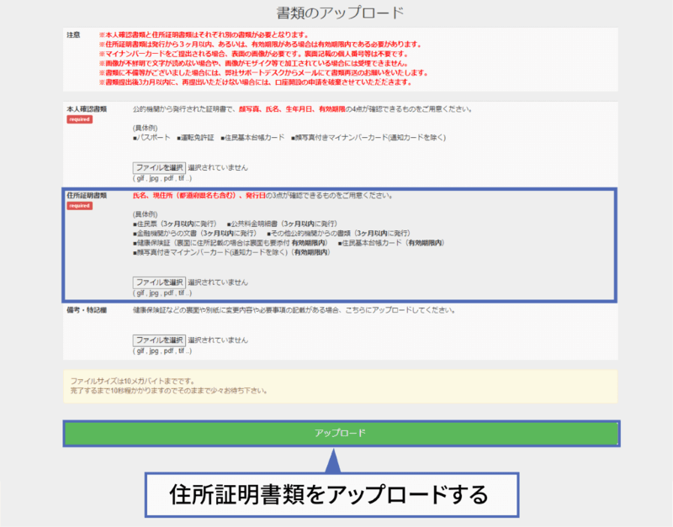Click the required badge under 住所証明書類

[79, 206]
